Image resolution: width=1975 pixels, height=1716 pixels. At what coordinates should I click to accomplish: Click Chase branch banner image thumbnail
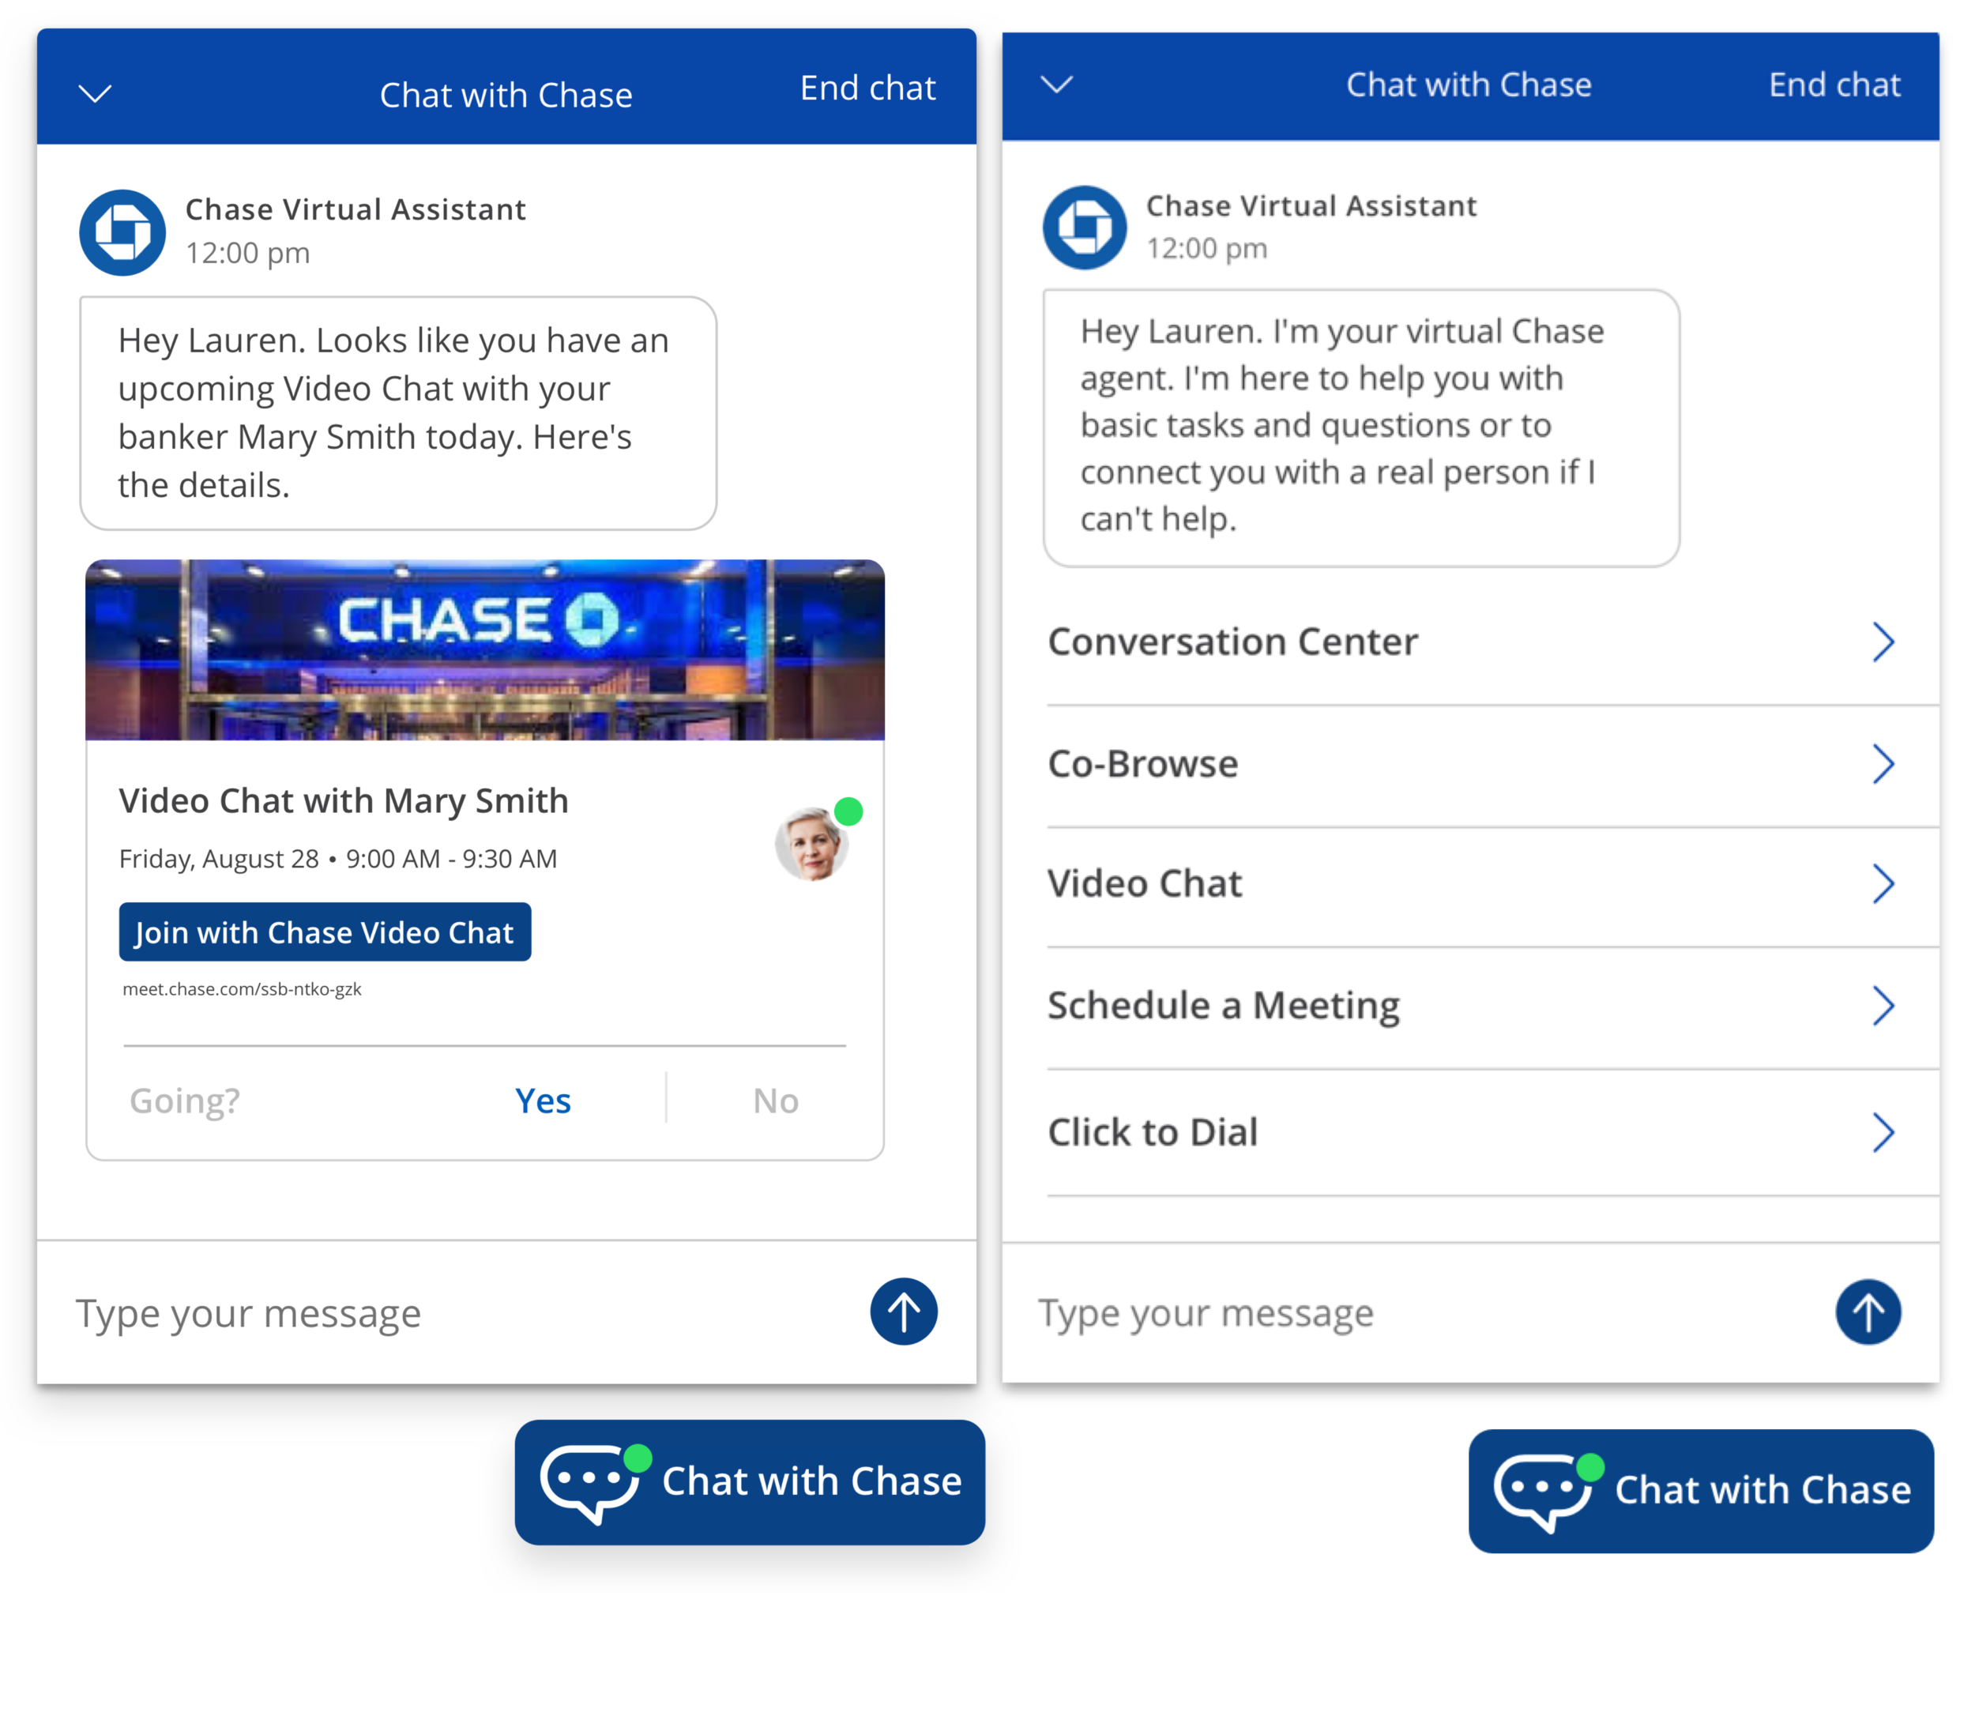pos(484,649)
